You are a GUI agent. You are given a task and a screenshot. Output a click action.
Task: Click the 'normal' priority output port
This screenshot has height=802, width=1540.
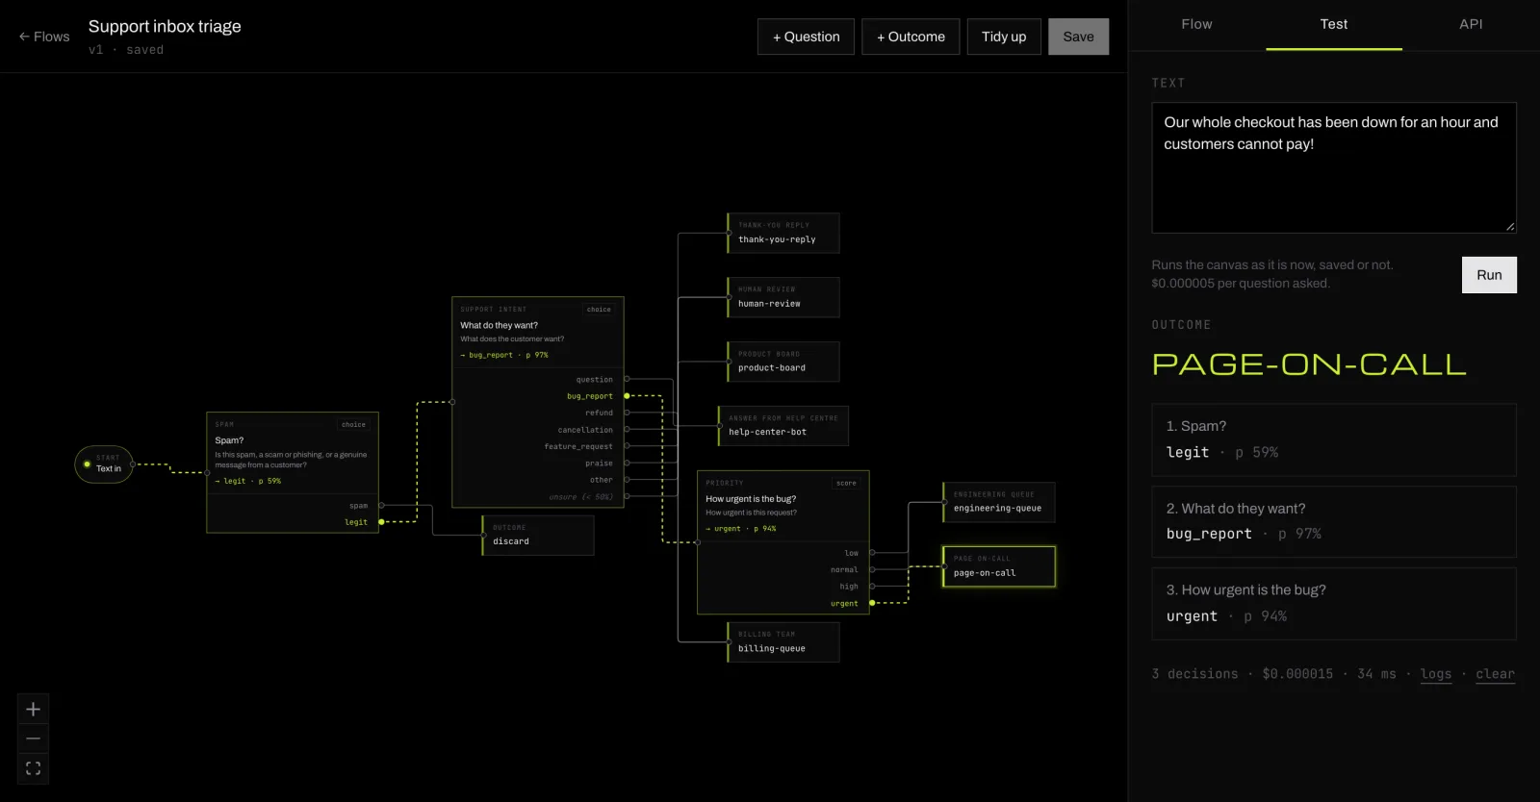click(x=872, y=569)
